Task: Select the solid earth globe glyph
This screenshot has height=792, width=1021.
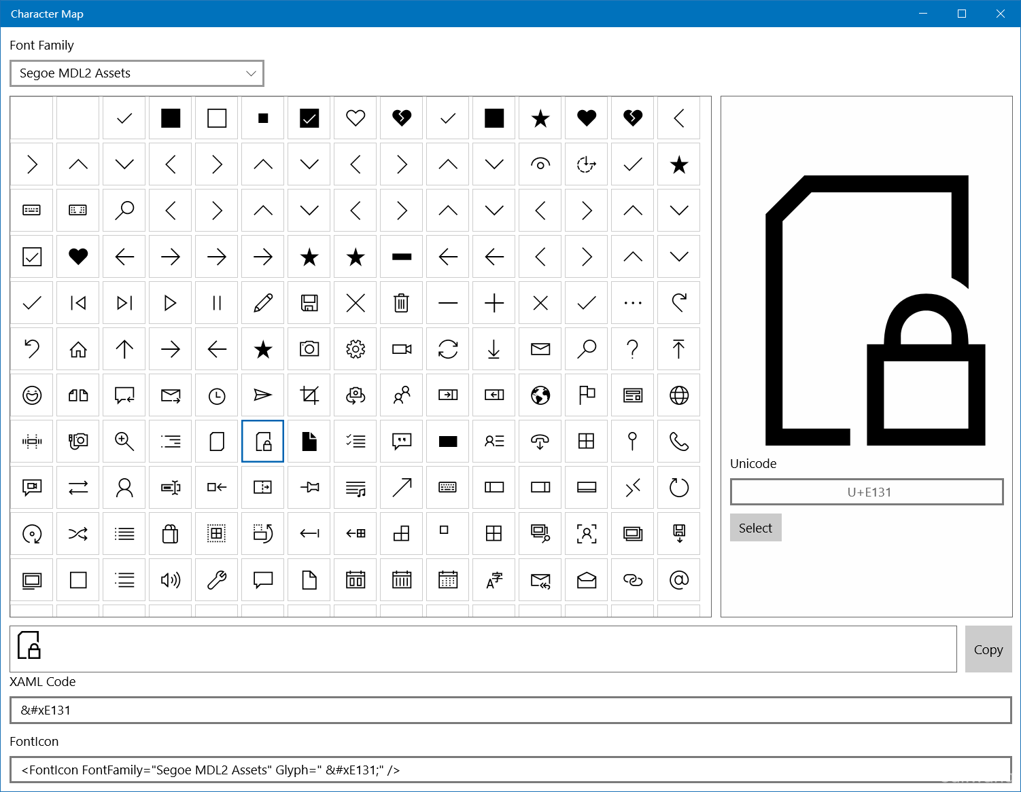Action: 540,395
